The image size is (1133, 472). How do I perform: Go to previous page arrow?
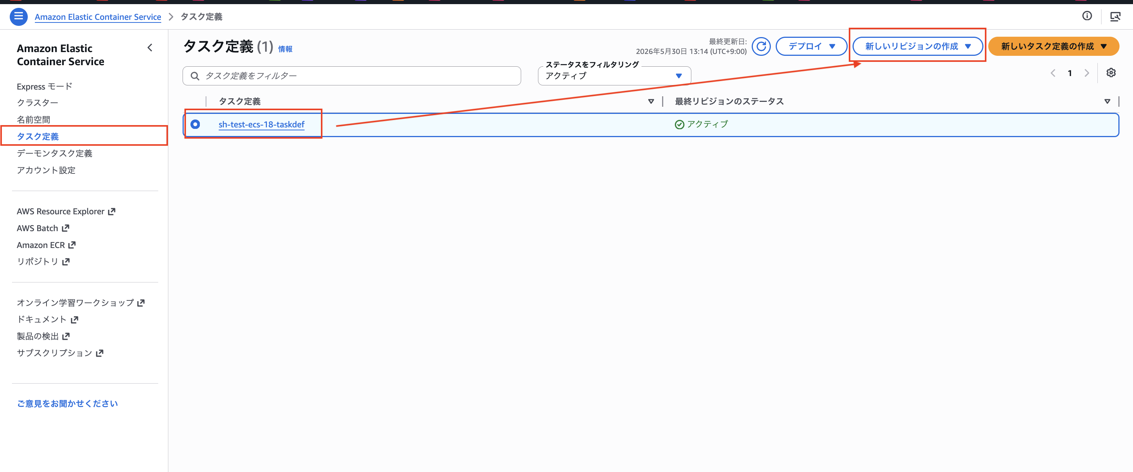(1053, 73)
